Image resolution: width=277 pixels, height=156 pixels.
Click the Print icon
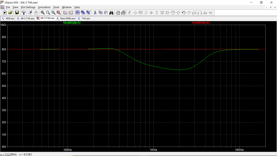pyautogui.click(x=118, y=13)
